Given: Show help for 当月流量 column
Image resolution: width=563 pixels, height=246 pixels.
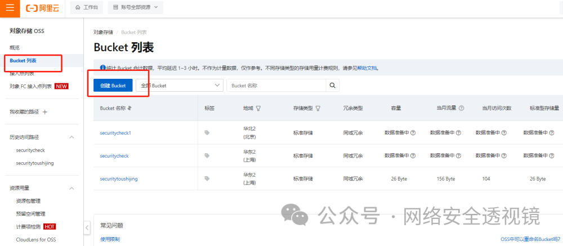Looking at the screenshot, I should click(462, 108).
